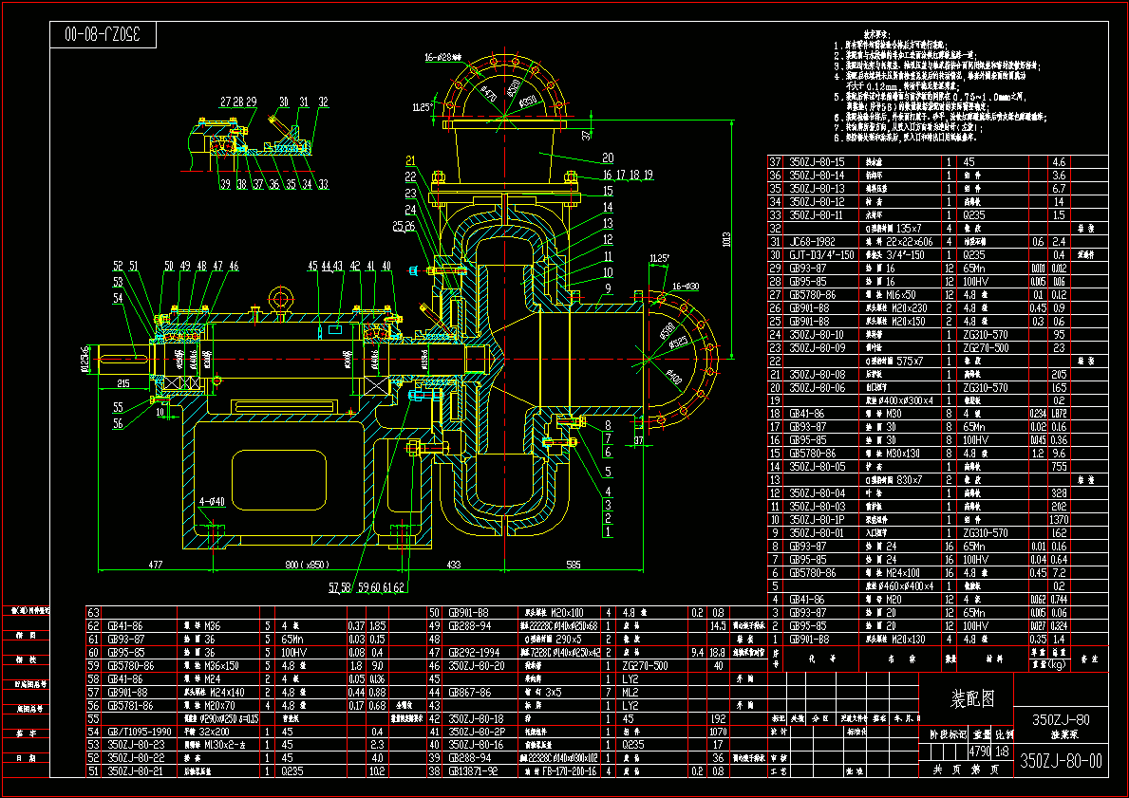Click the GB/T1095-1990 standard cell
This screenshot has width=1129, height=798.
[139, 732]
